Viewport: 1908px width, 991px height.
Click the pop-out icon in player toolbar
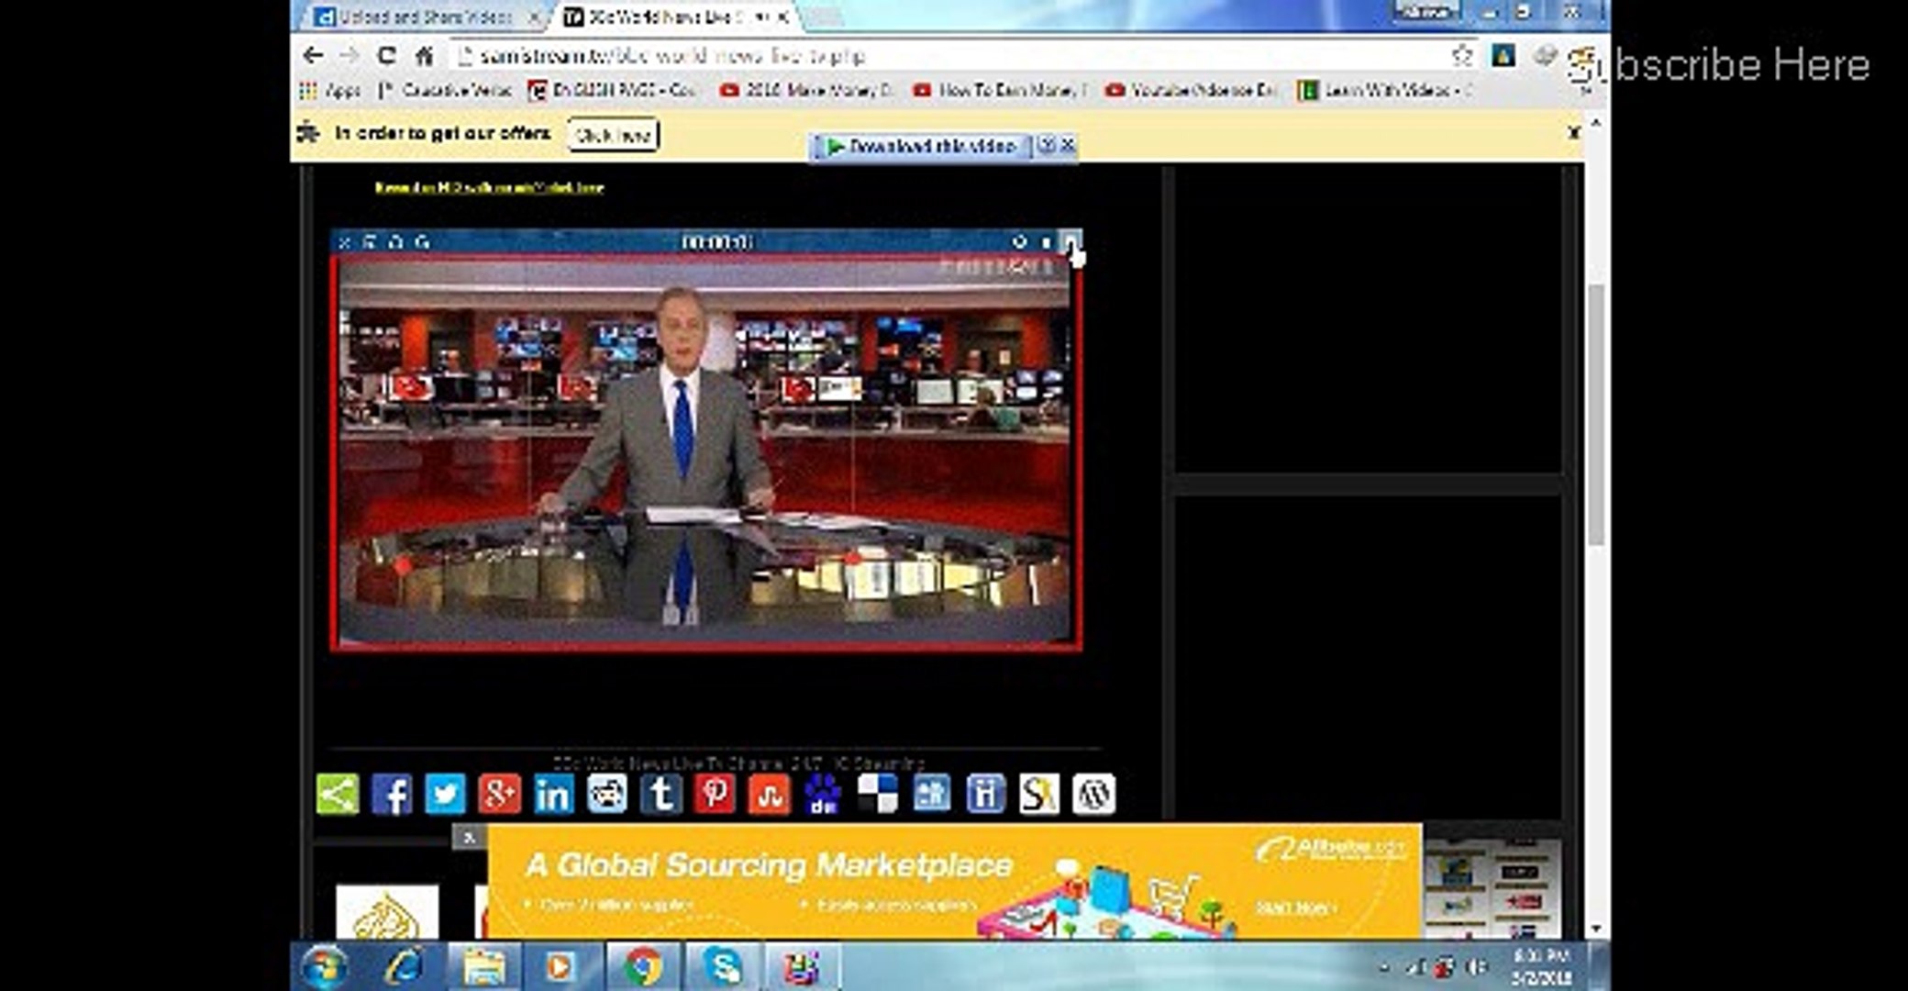click(370, 242)
